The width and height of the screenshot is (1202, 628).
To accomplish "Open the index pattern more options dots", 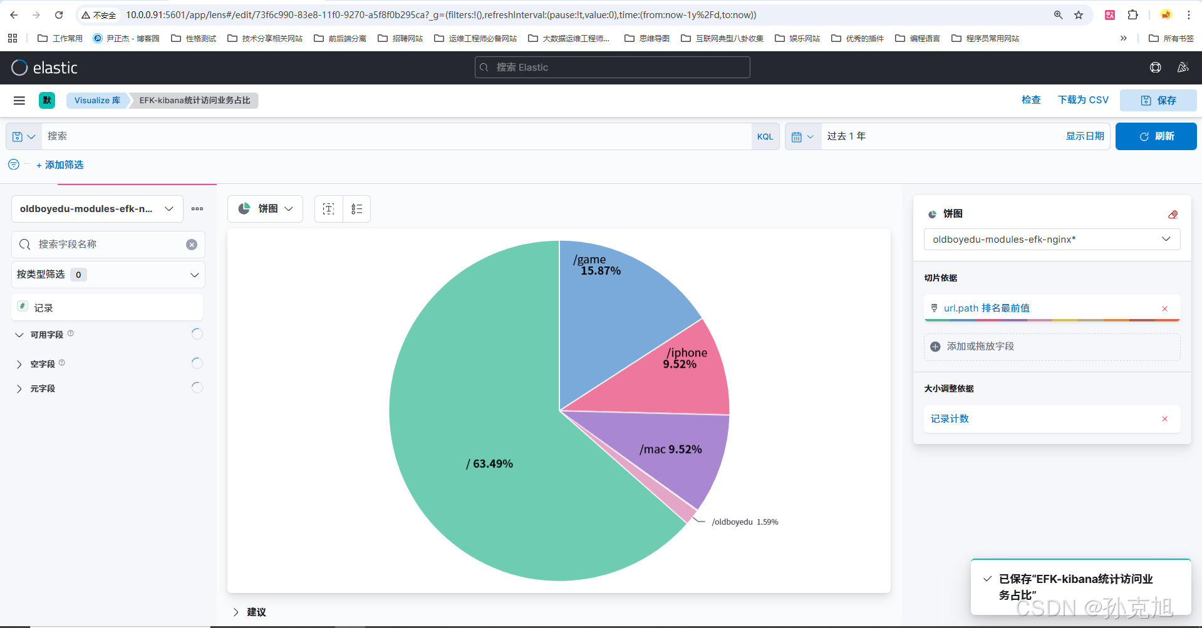I will click(197, 209).
